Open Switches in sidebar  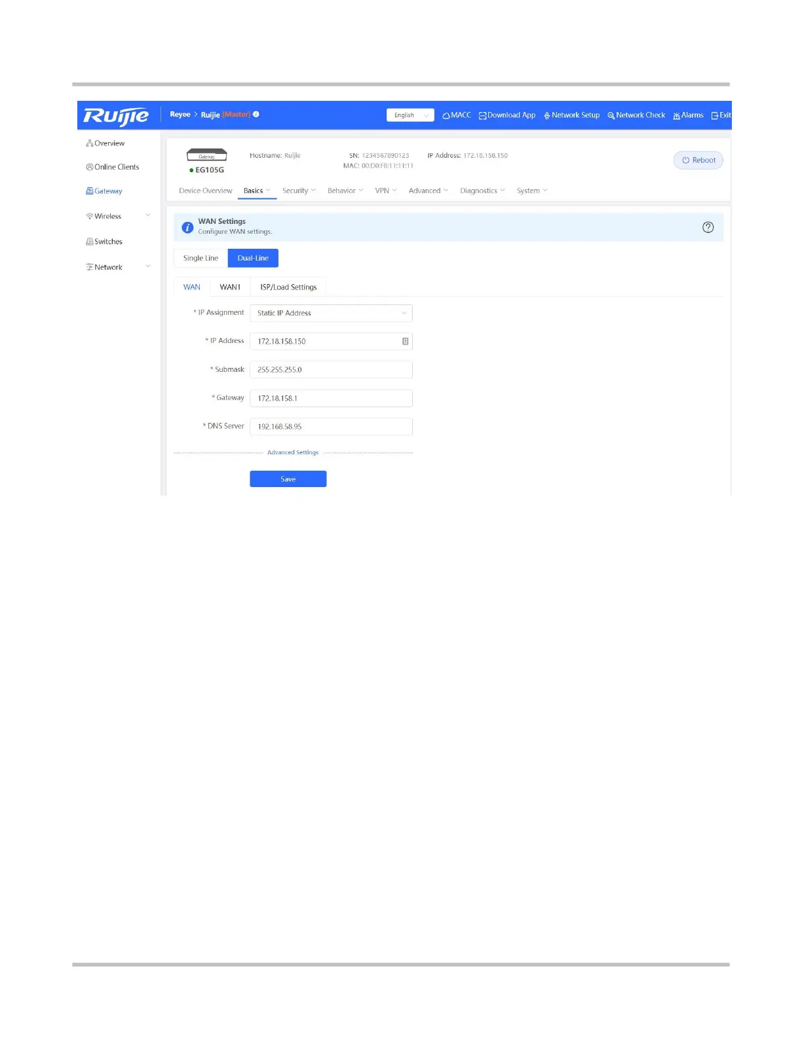coord(104,242)
